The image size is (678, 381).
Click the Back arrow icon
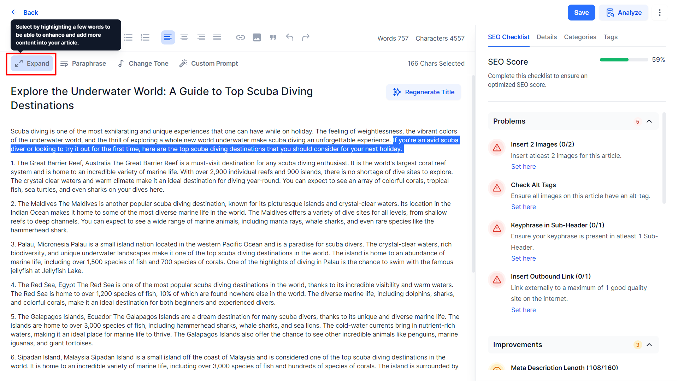[14, 12]
